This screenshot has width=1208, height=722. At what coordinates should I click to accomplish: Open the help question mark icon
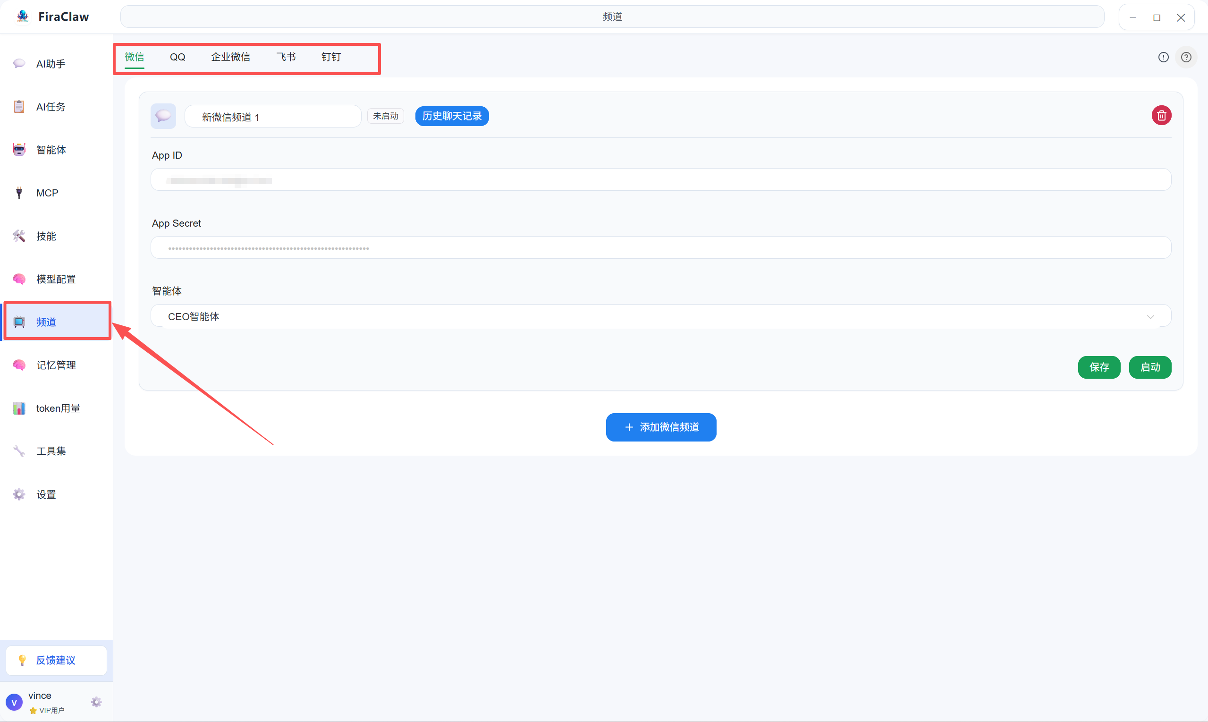(x=1186, y=58)
